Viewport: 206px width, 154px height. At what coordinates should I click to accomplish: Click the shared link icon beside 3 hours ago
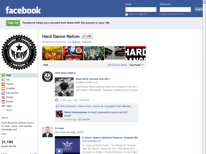pos(56,100)
